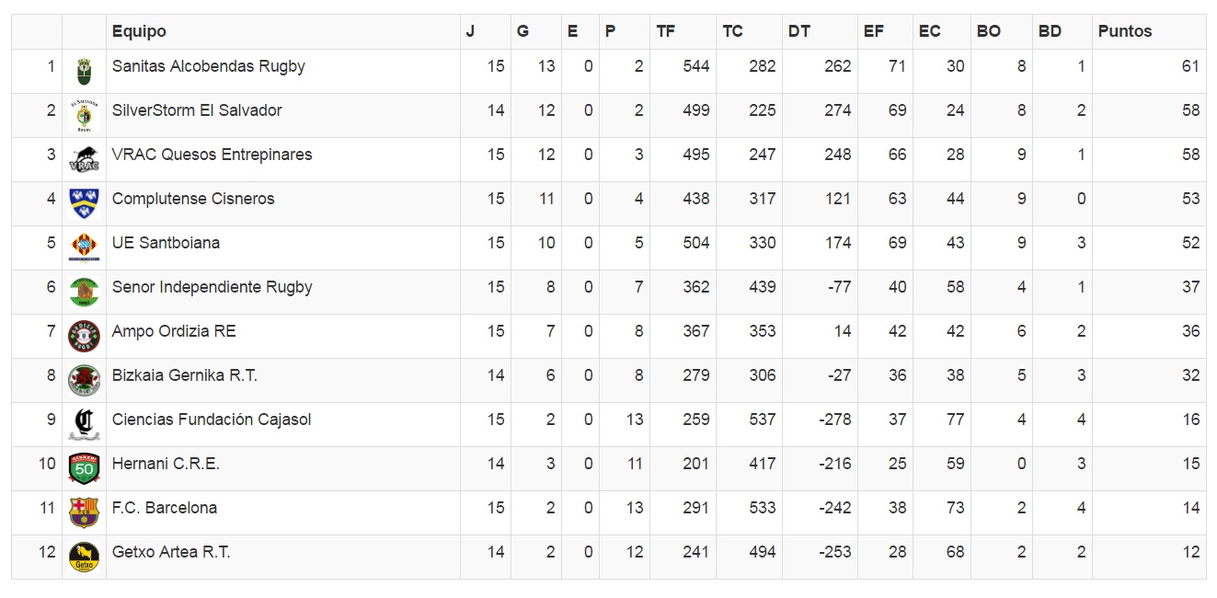The height and width of the screenshot is (598, 1217).
Task: Click the F.C. Barcelona crest
Action: (84, 512)
